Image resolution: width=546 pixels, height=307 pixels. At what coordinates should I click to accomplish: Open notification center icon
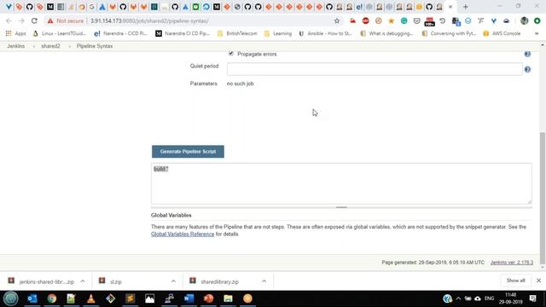click(x=532, y=298)
